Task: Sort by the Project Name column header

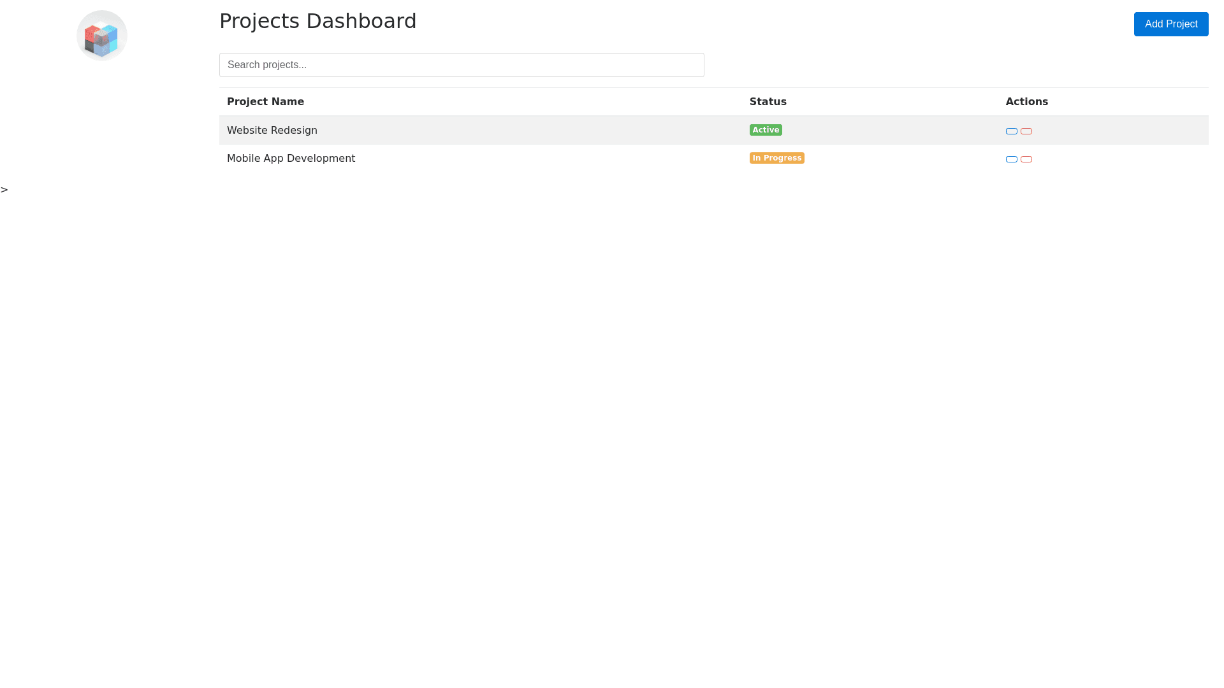Action: point(265,102)
